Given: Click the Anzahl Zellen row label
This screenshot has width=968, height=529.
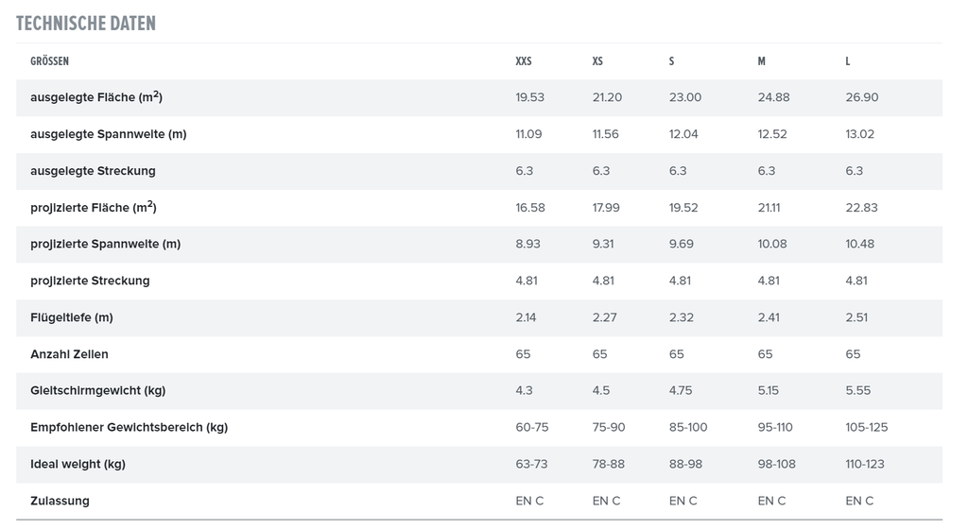Looking at the screenshot, I should [69, 354].
